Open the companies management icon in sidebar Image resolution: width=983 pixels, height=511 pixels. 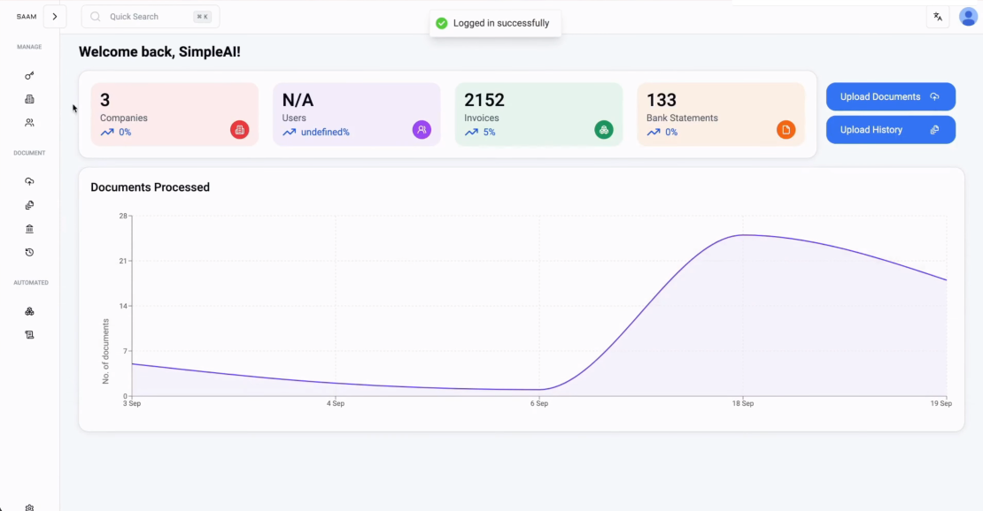coord(29,99)
